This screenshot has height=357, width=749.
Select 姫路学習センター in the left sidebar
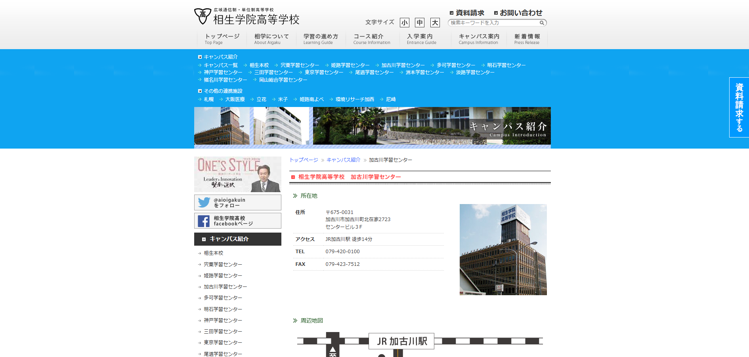pos(223,276)
